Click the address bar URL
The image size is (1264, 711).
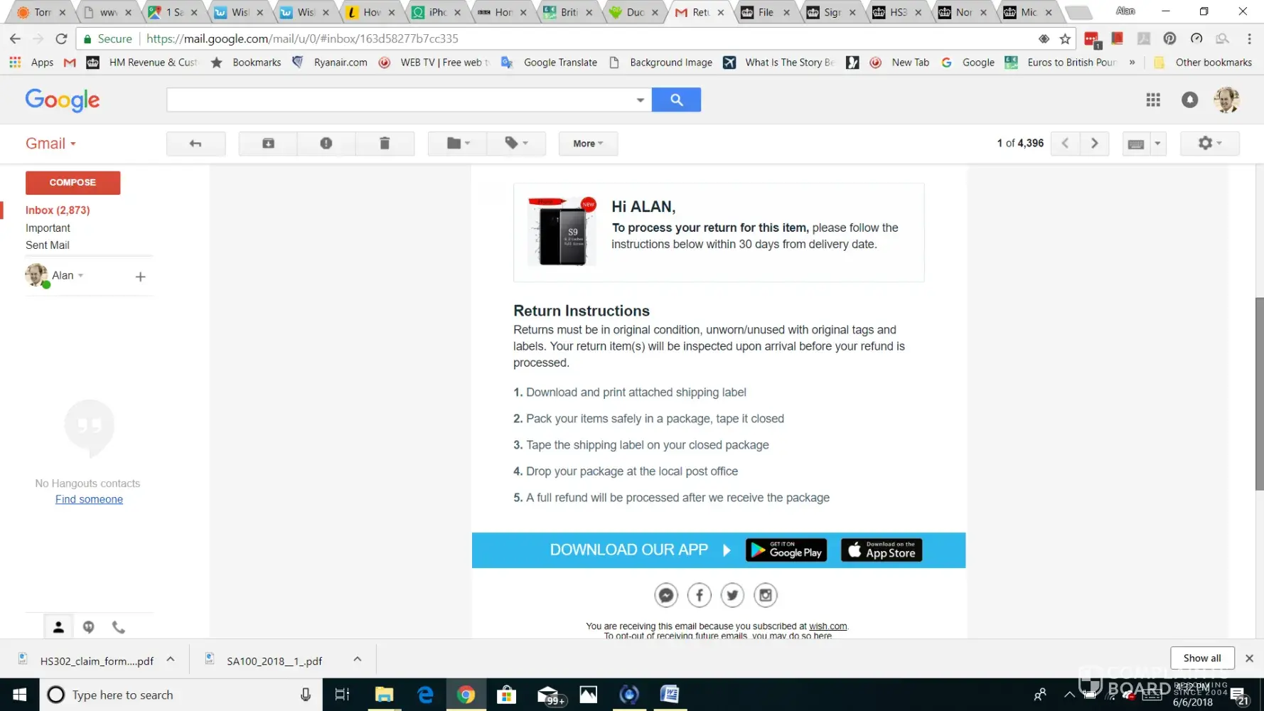[302, 39]
